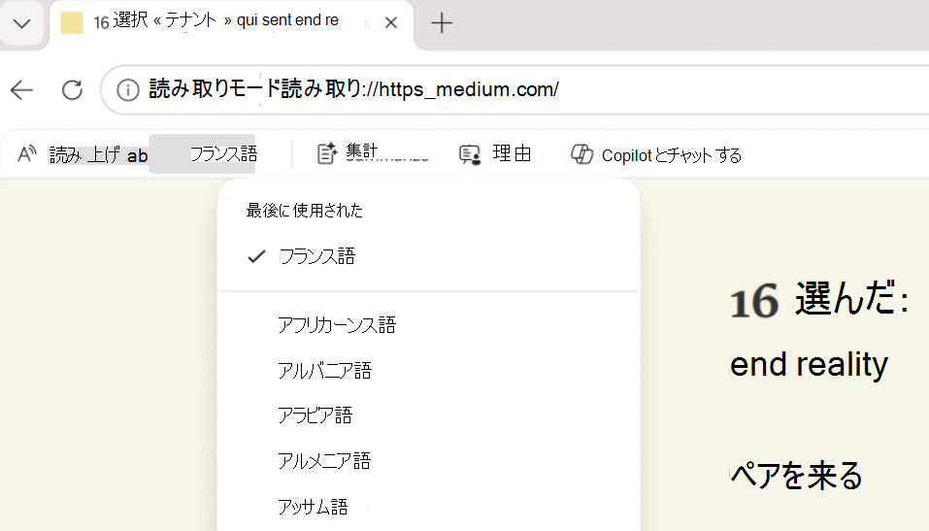Open a new tab with plus button
The width and height of the screenshot is (929, 531).
coord(442,23)
